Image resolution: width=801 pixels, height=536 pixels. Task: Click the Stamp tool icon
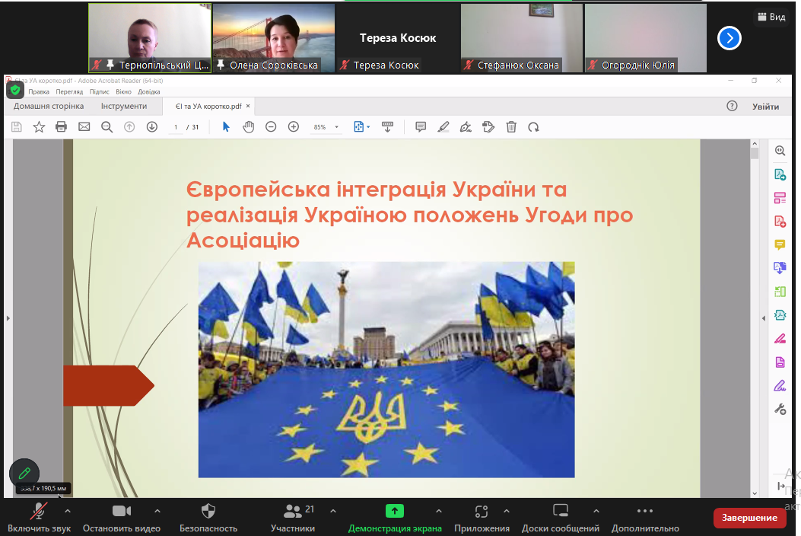[488, 127]
